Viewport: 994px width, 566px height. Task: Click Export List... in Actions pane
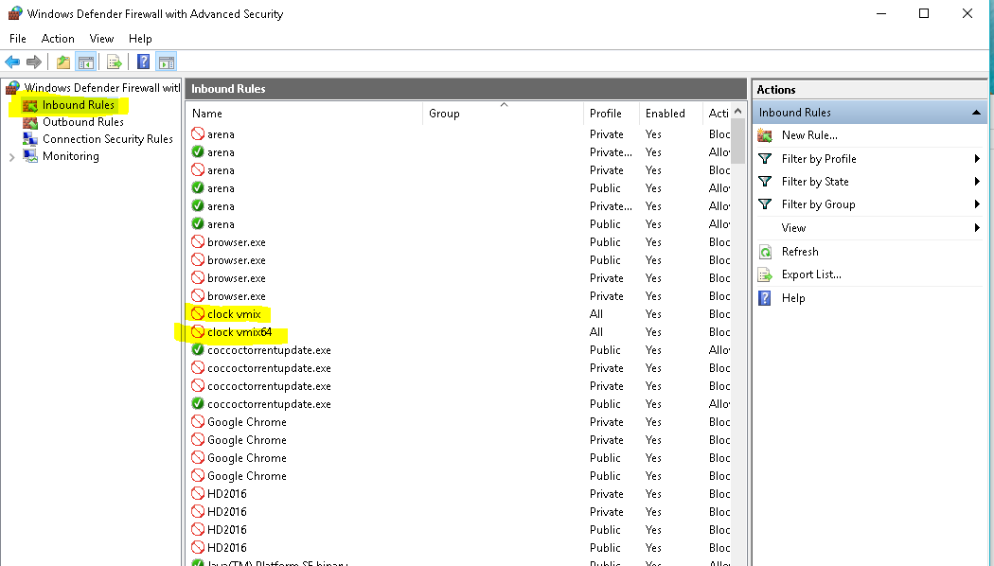pyautogui.click(x=811, y=274)
